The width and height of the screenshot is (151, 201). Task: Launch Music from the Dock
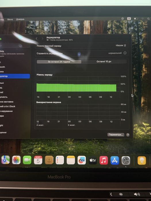click(104, 160)
